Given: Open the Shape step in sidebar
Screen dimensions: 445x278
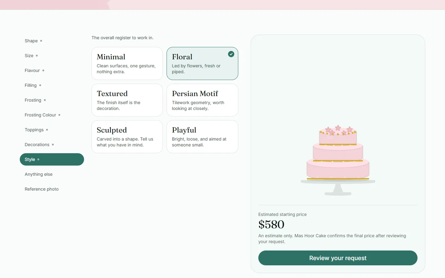Looking at the screenshot, I should coord(52,41).
